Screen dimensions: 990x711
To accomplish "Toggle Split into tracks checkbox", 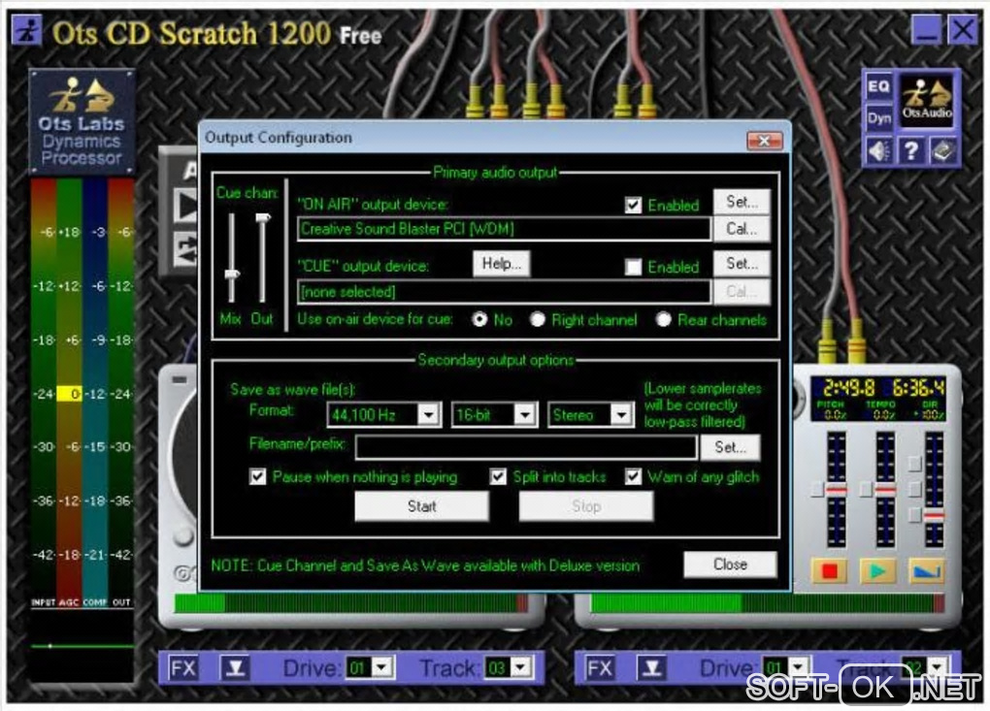I will pos(498,477).
